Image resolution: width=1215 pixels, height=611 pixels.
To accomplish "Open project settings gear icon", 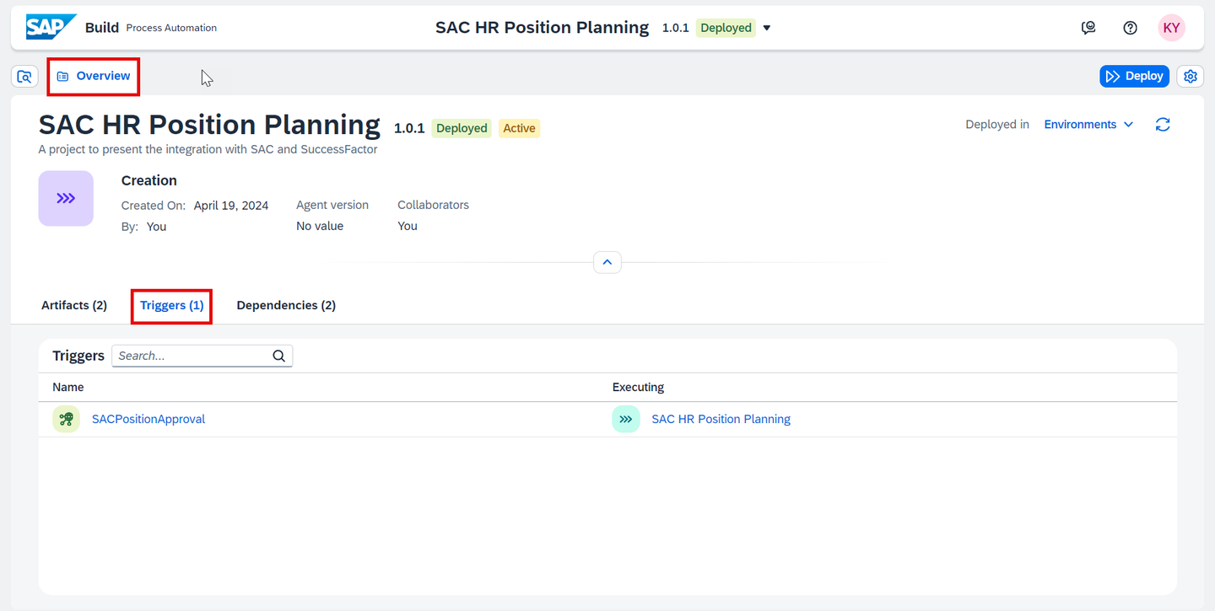I will (x=1191, y=76).
